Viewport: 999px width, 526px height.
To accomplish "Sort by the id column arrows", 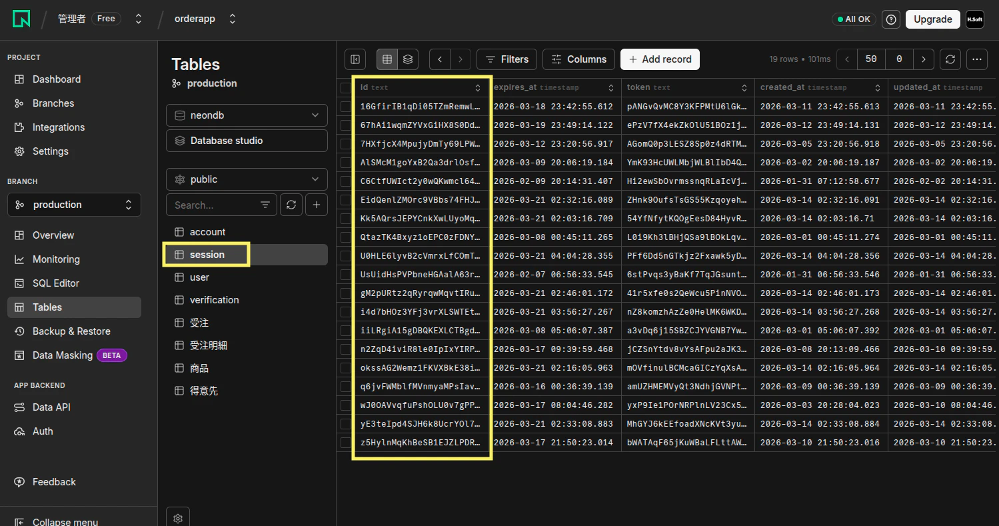I will click(477, 87).
